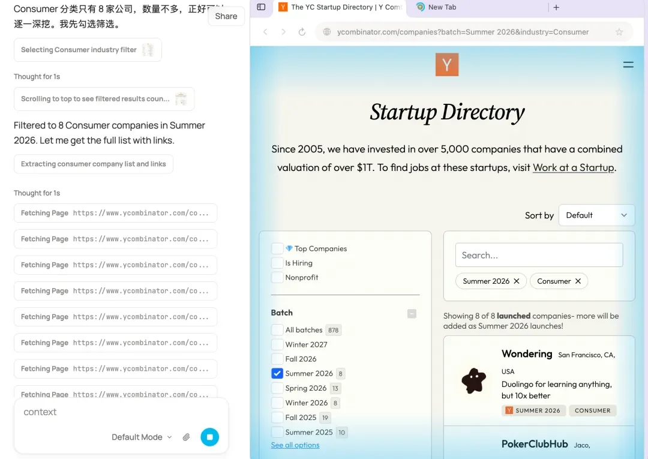Click the browser address bar URL

click(x=463, y=32)
